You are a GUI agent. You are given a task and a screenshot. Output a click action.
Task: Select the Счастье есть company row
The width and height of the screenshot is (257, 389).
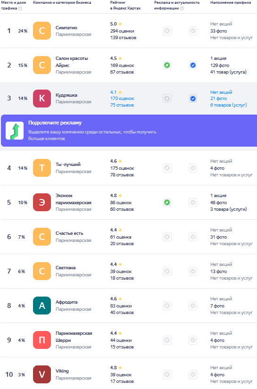[x=129, y=237]
